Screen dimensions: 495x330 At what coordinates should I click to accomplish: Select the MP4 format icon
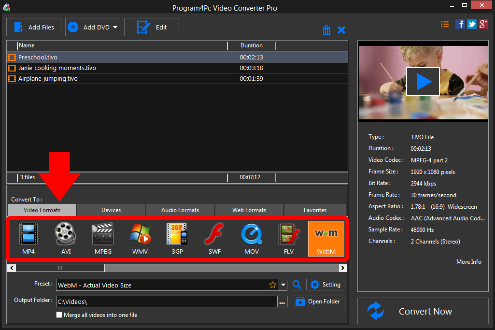(x=28, y=238)
